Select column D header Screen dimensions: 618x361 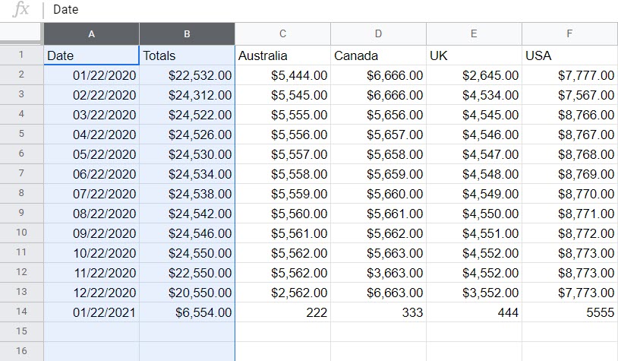(x=378, y=33)
